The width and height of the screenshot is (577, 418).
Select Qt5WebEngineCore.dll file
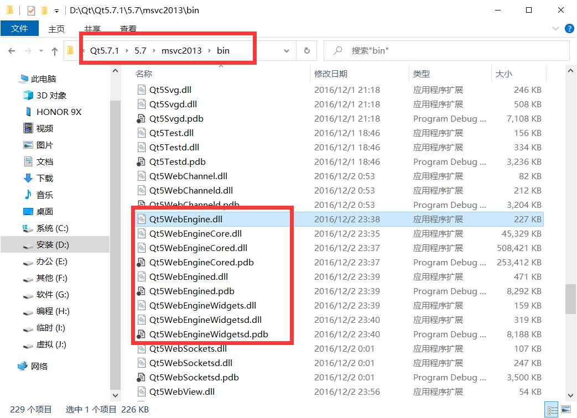[195, 233]
